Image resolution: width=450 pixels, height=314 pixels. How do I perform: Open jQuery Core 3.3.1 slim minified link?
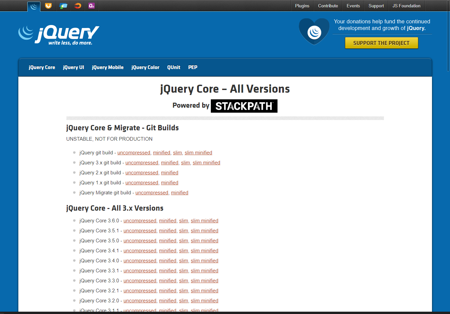[204, 271]
